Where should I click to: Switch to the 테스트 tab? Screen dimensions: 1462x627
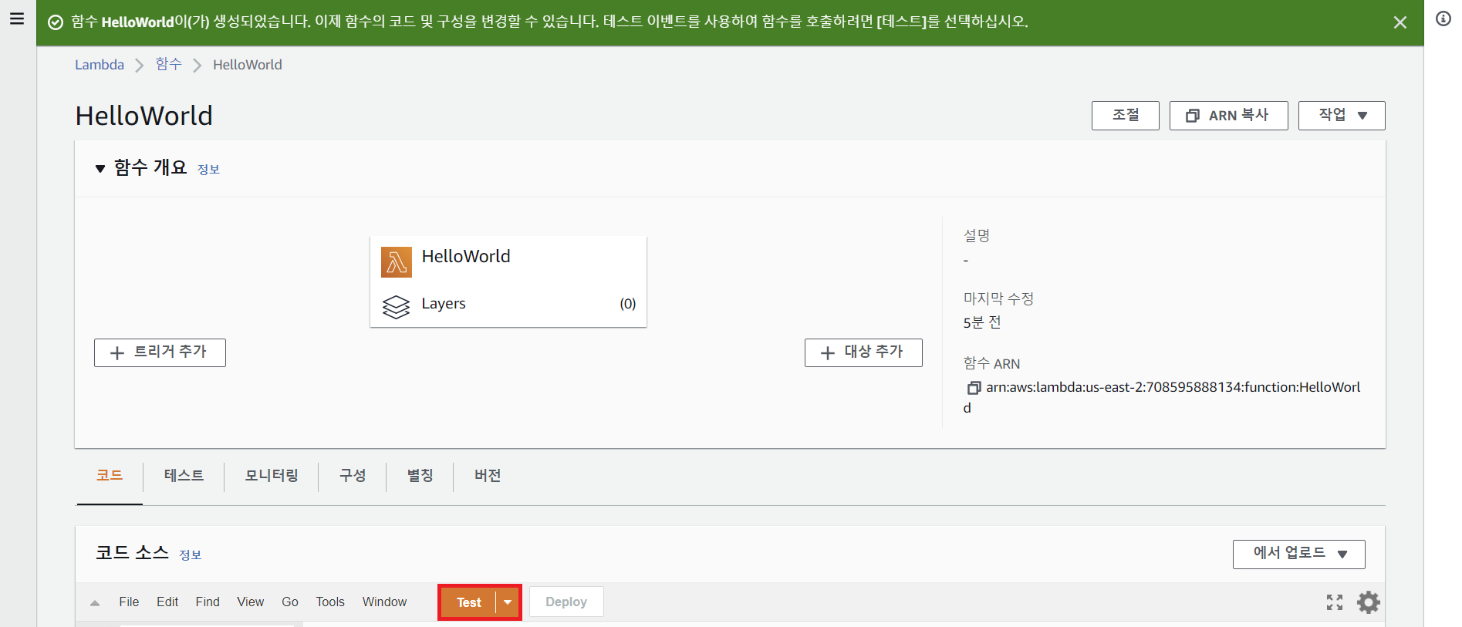point(184,476)
